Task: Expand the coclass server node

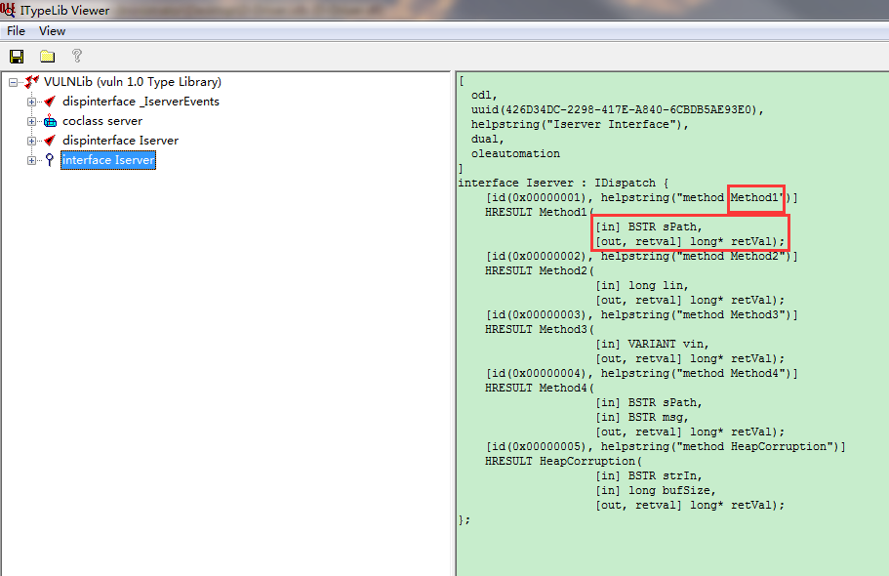Action: point(30,120)
